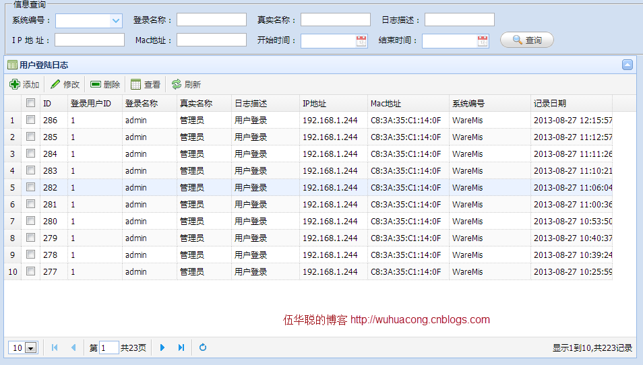Focus the Mac地址 search field

[x=212, y=40]
